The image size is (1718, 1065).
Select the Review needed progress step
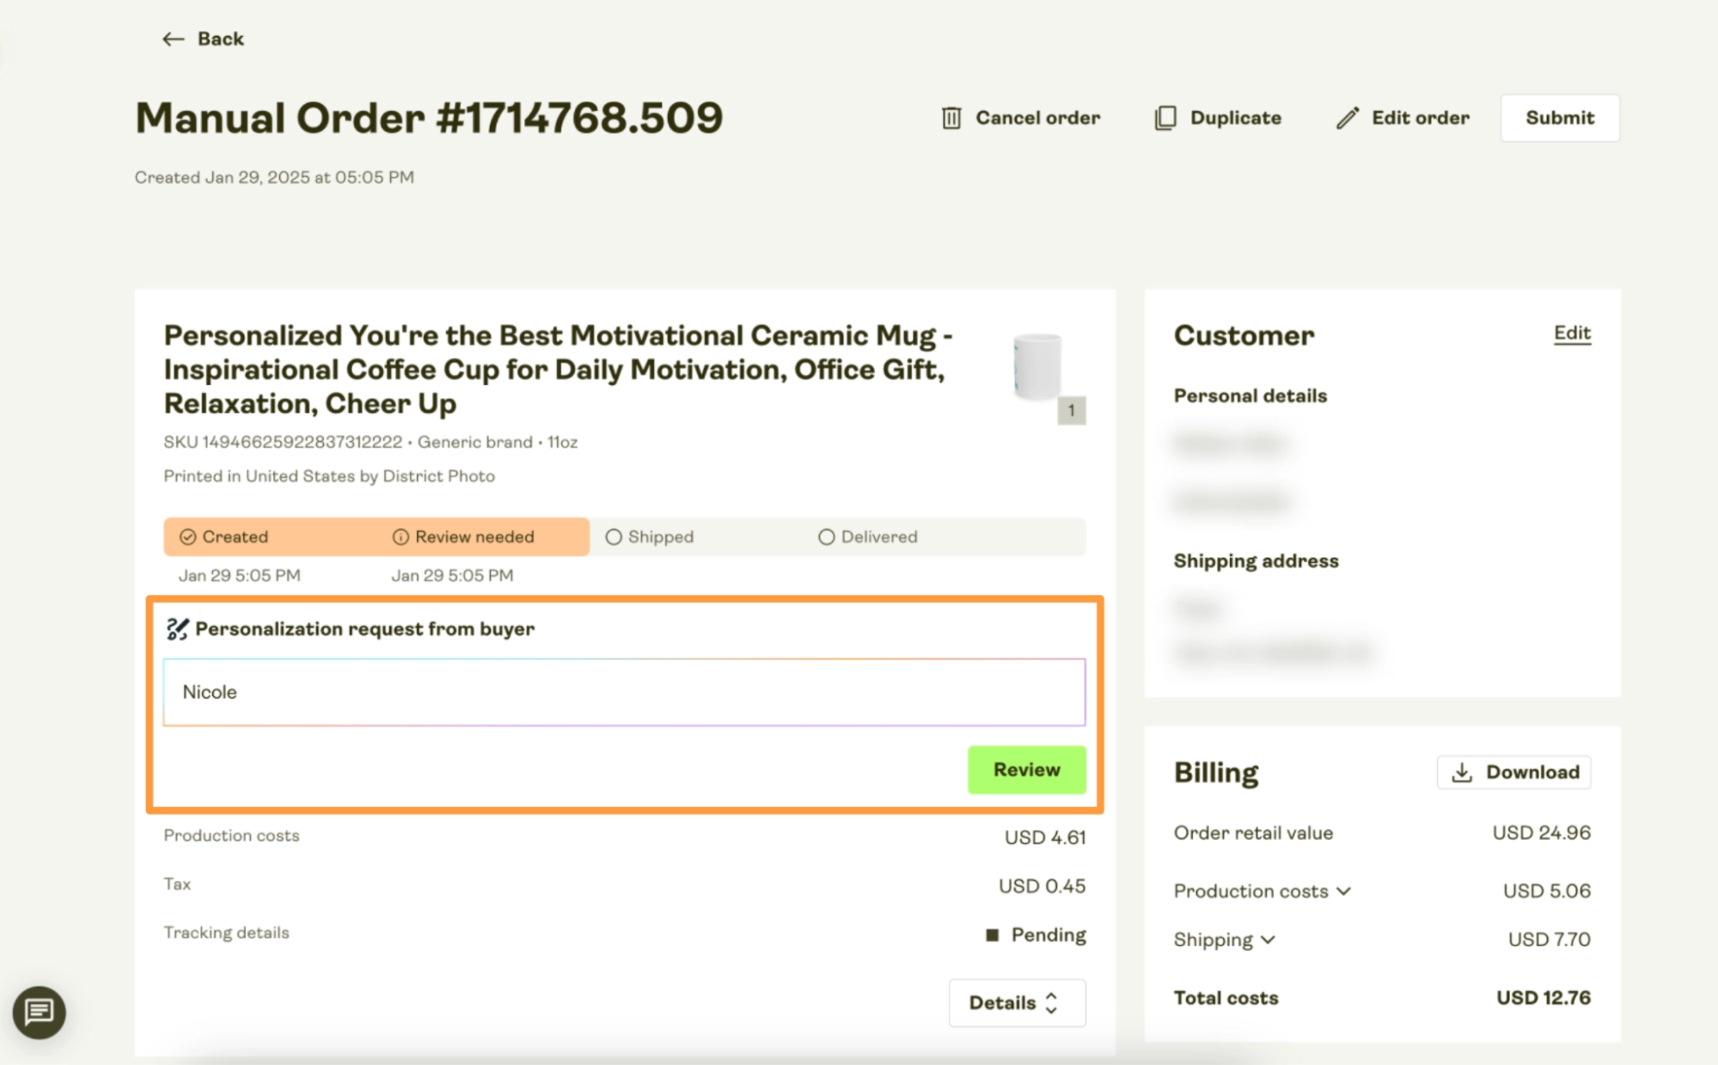[474, 537]
